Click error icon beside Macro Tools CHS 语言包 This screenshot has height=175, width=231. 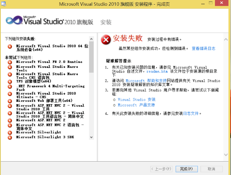coord(10,74)
